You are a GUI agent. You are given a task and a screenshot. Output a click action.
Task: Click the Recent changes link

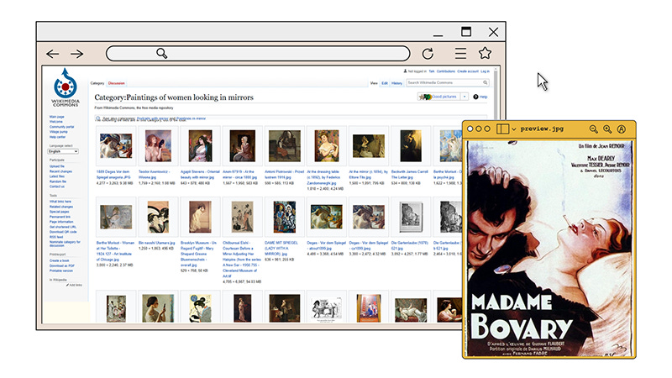60,171
